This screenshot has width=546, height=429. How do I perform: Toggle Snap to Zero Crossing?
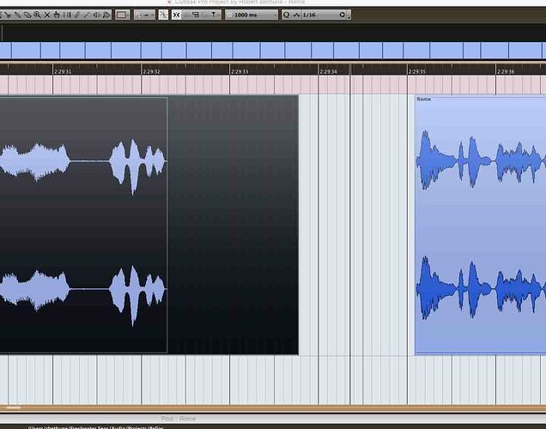163,15
